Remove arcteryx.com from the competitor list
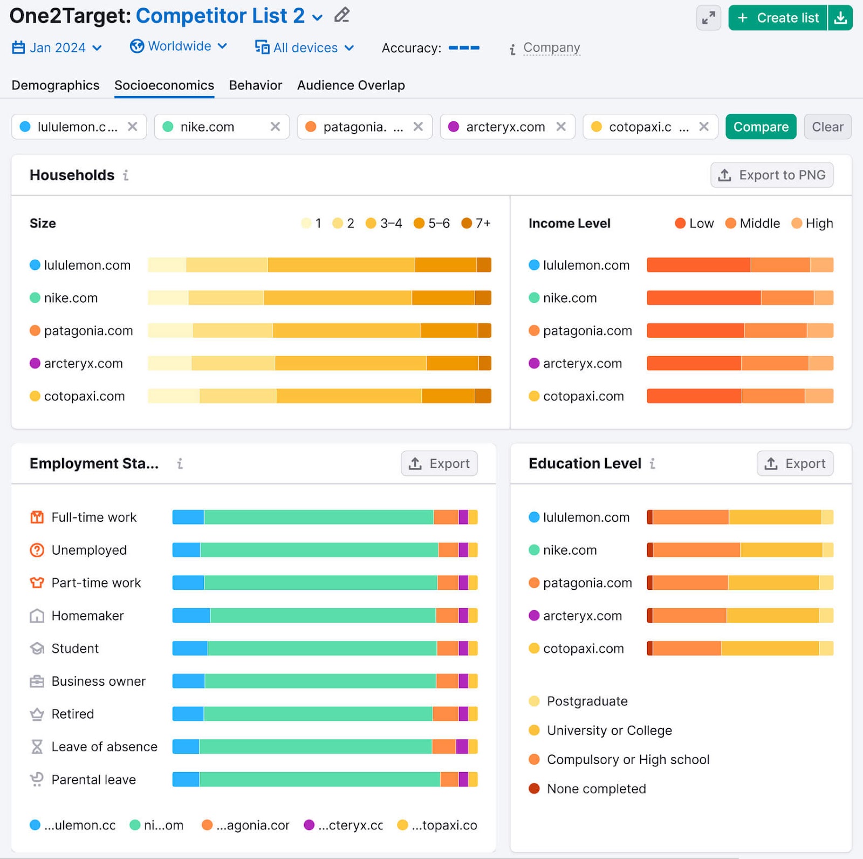 pos(562,127)
